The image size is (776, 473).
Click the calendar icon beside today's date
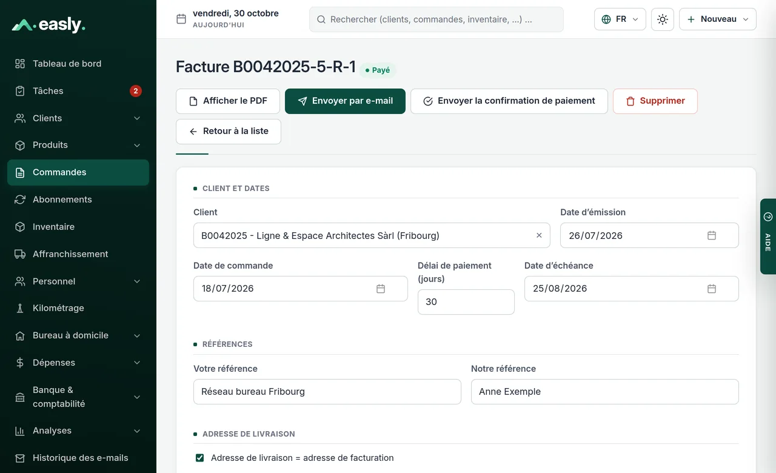pos(181,19)
